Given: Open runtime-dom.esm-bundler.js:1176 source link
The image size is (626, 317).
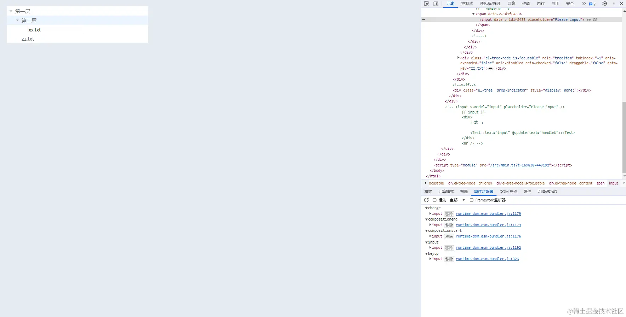Looking at the screenshot, I should tap(488, 236).
